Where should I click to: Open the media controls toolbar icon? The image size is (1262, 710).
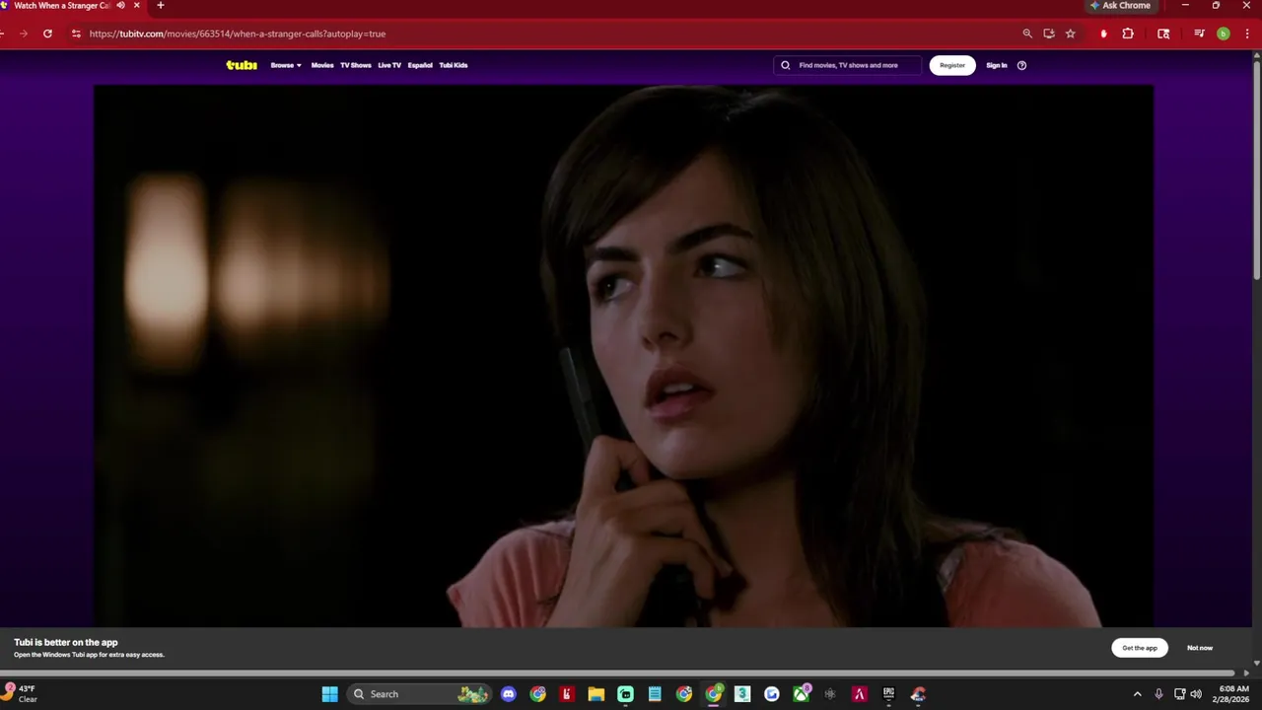tap(1199, 34)
